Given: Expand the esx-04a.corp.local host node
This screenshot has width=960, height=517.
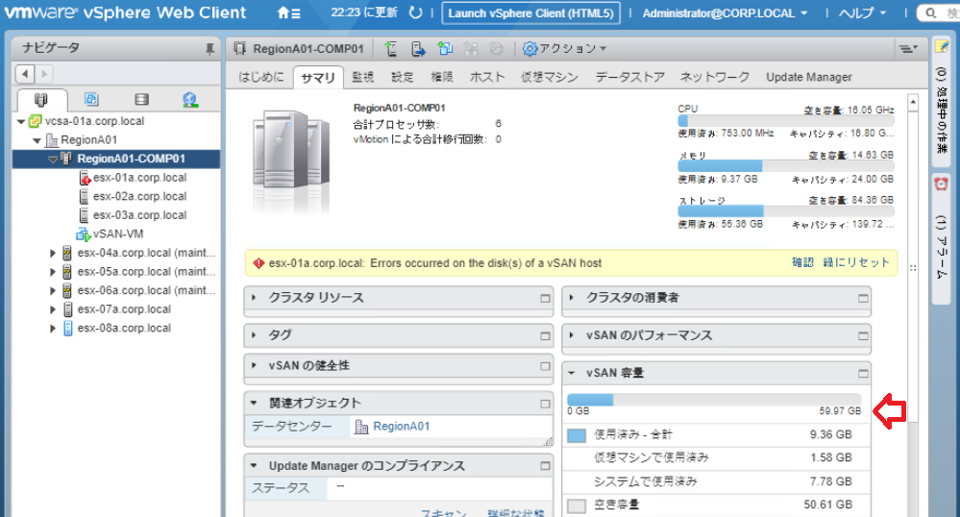Looking at the screenshot, I should click(x=53, y=253).
